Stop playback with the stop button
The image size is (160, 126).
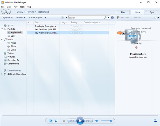[x=64, y=121]
